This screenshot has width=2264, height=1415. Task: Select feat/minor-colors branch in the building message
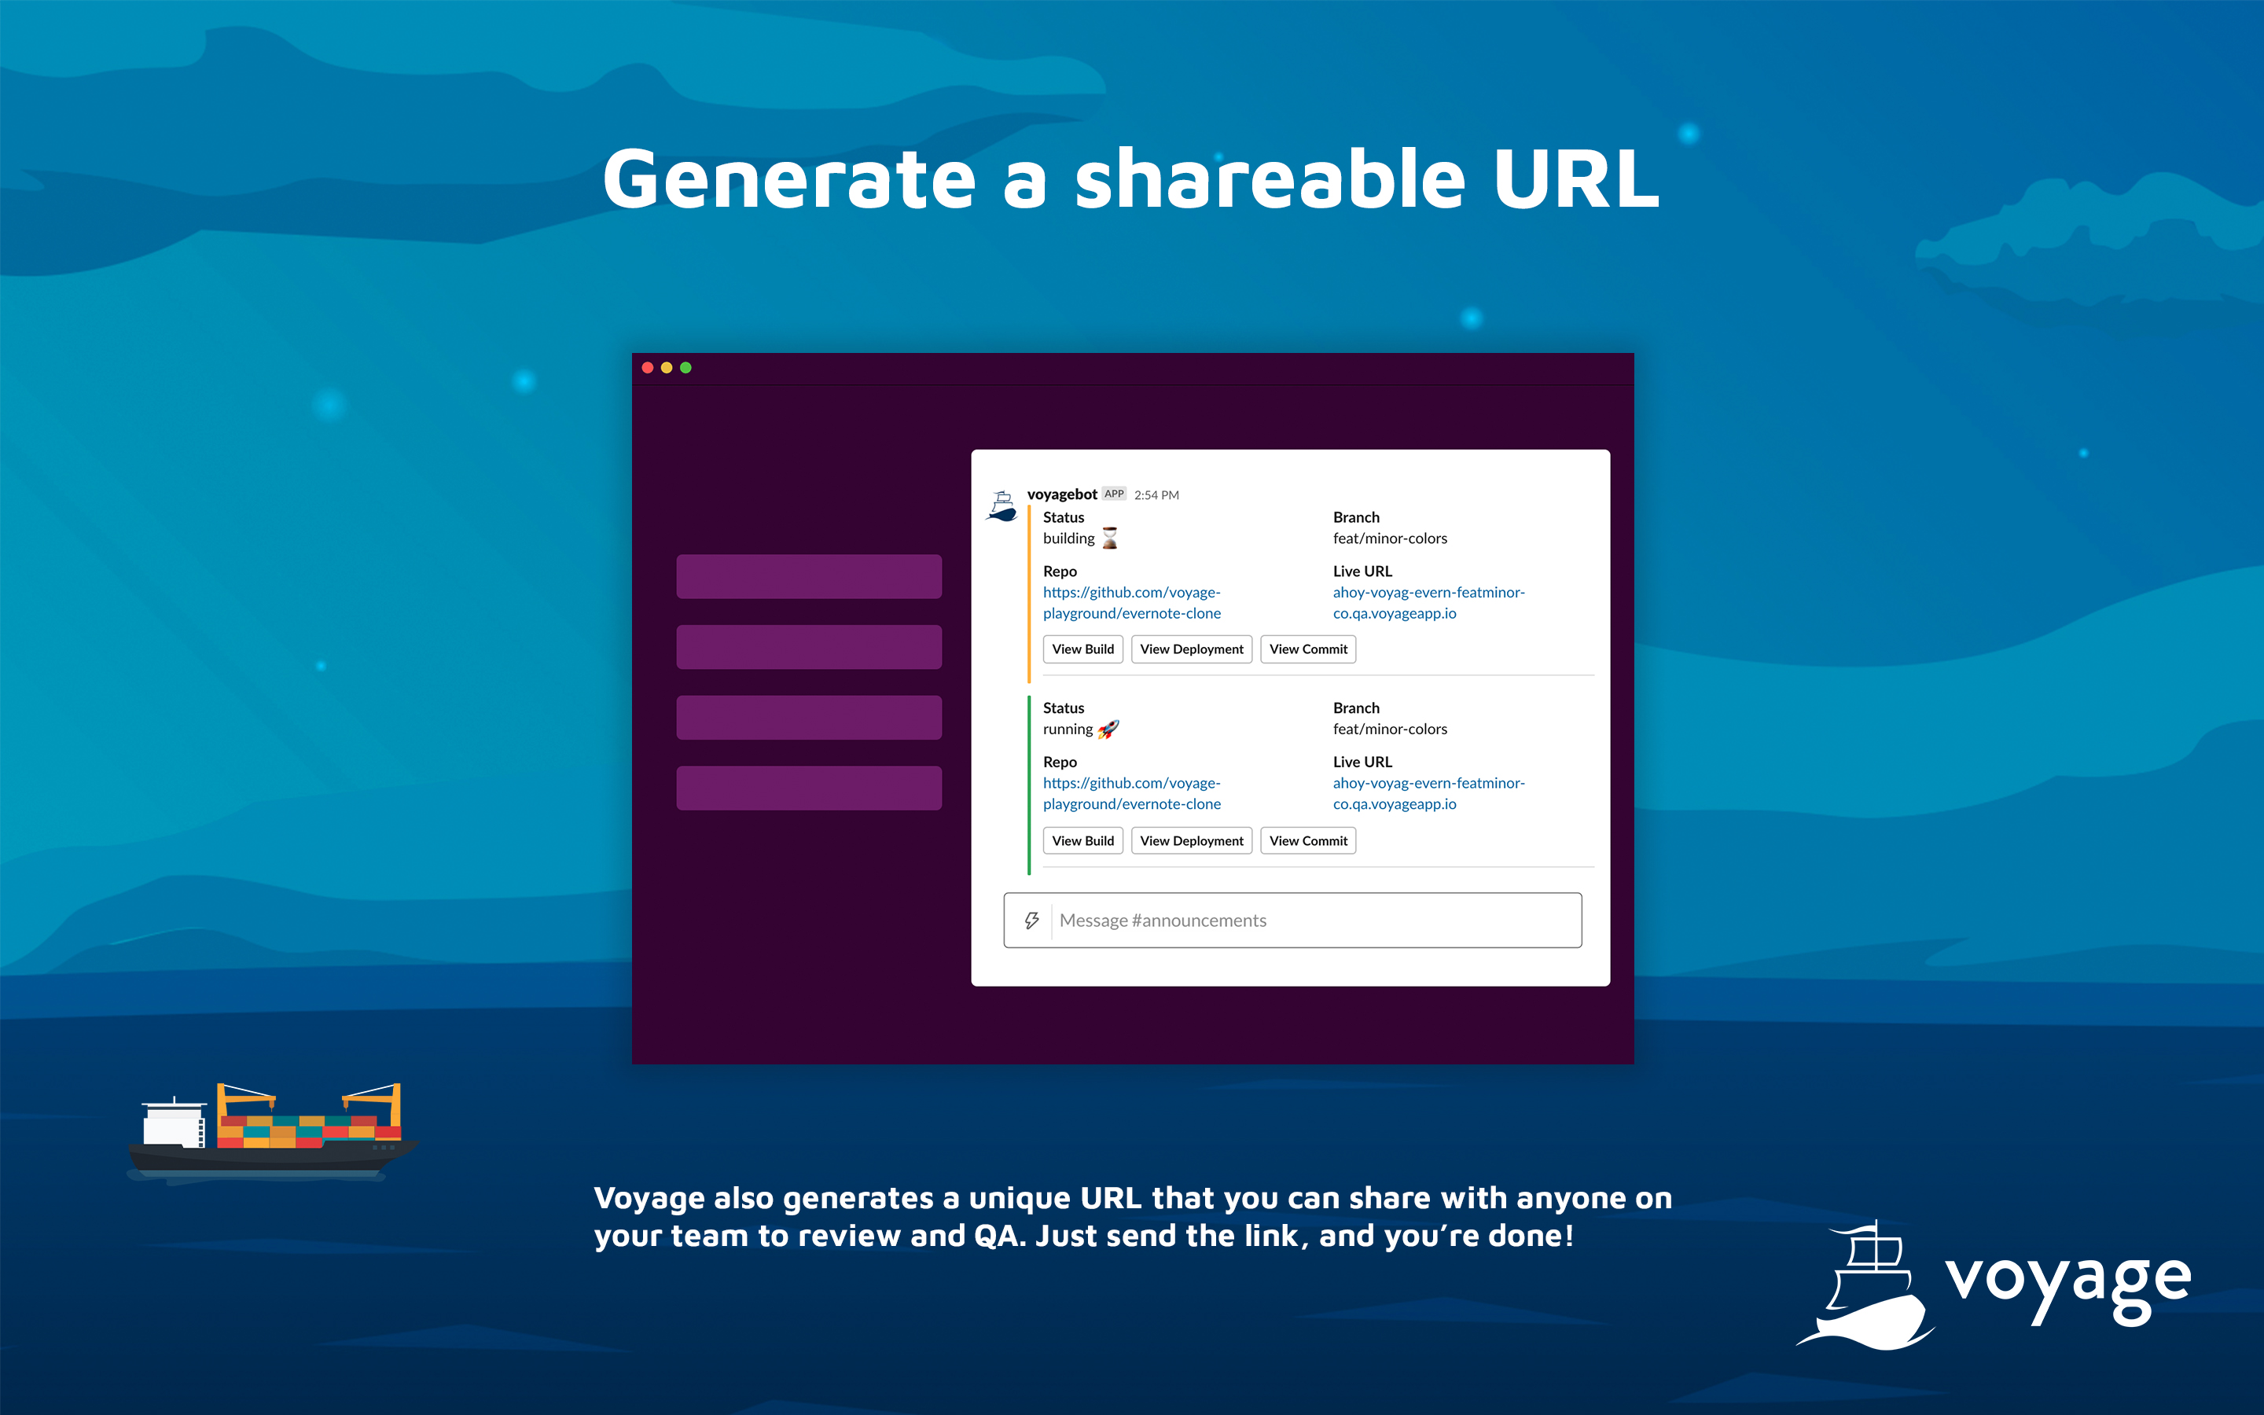(x=1389, y=538)
